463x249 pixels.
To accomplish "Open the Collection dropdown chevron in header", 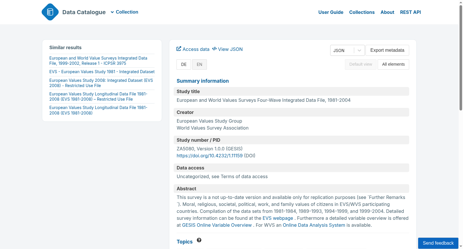I will 112,12.
